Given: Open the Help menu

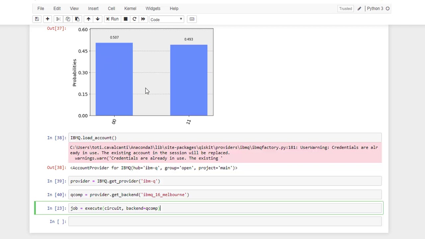Looking at the screenshot, I should 174,9.
